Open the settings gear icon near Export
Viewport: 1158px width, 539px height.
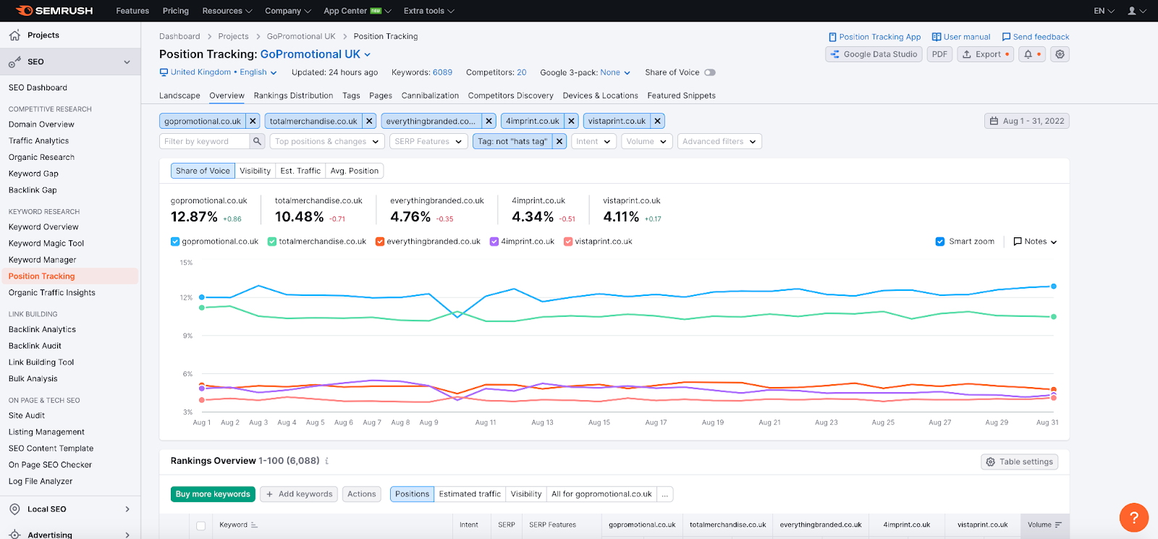click(1060, 54)
